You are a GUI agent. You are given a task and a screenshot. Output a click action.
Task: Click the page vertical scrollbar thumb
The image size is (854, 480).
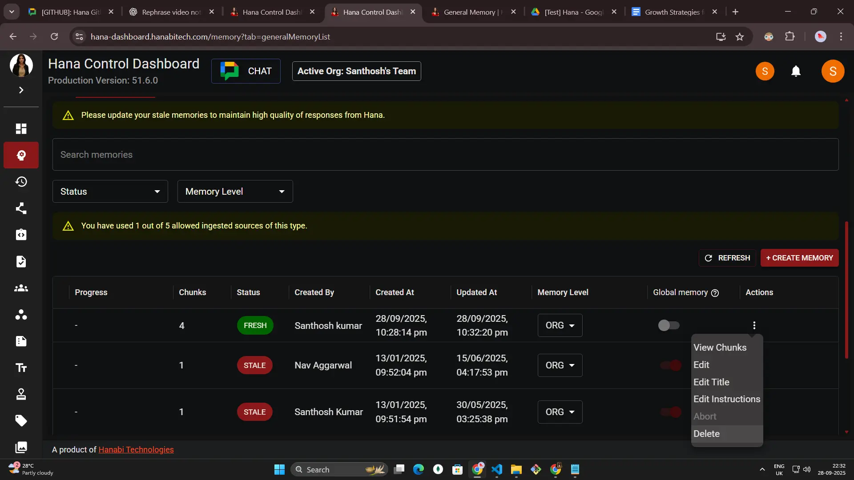[x=846, y=289]
